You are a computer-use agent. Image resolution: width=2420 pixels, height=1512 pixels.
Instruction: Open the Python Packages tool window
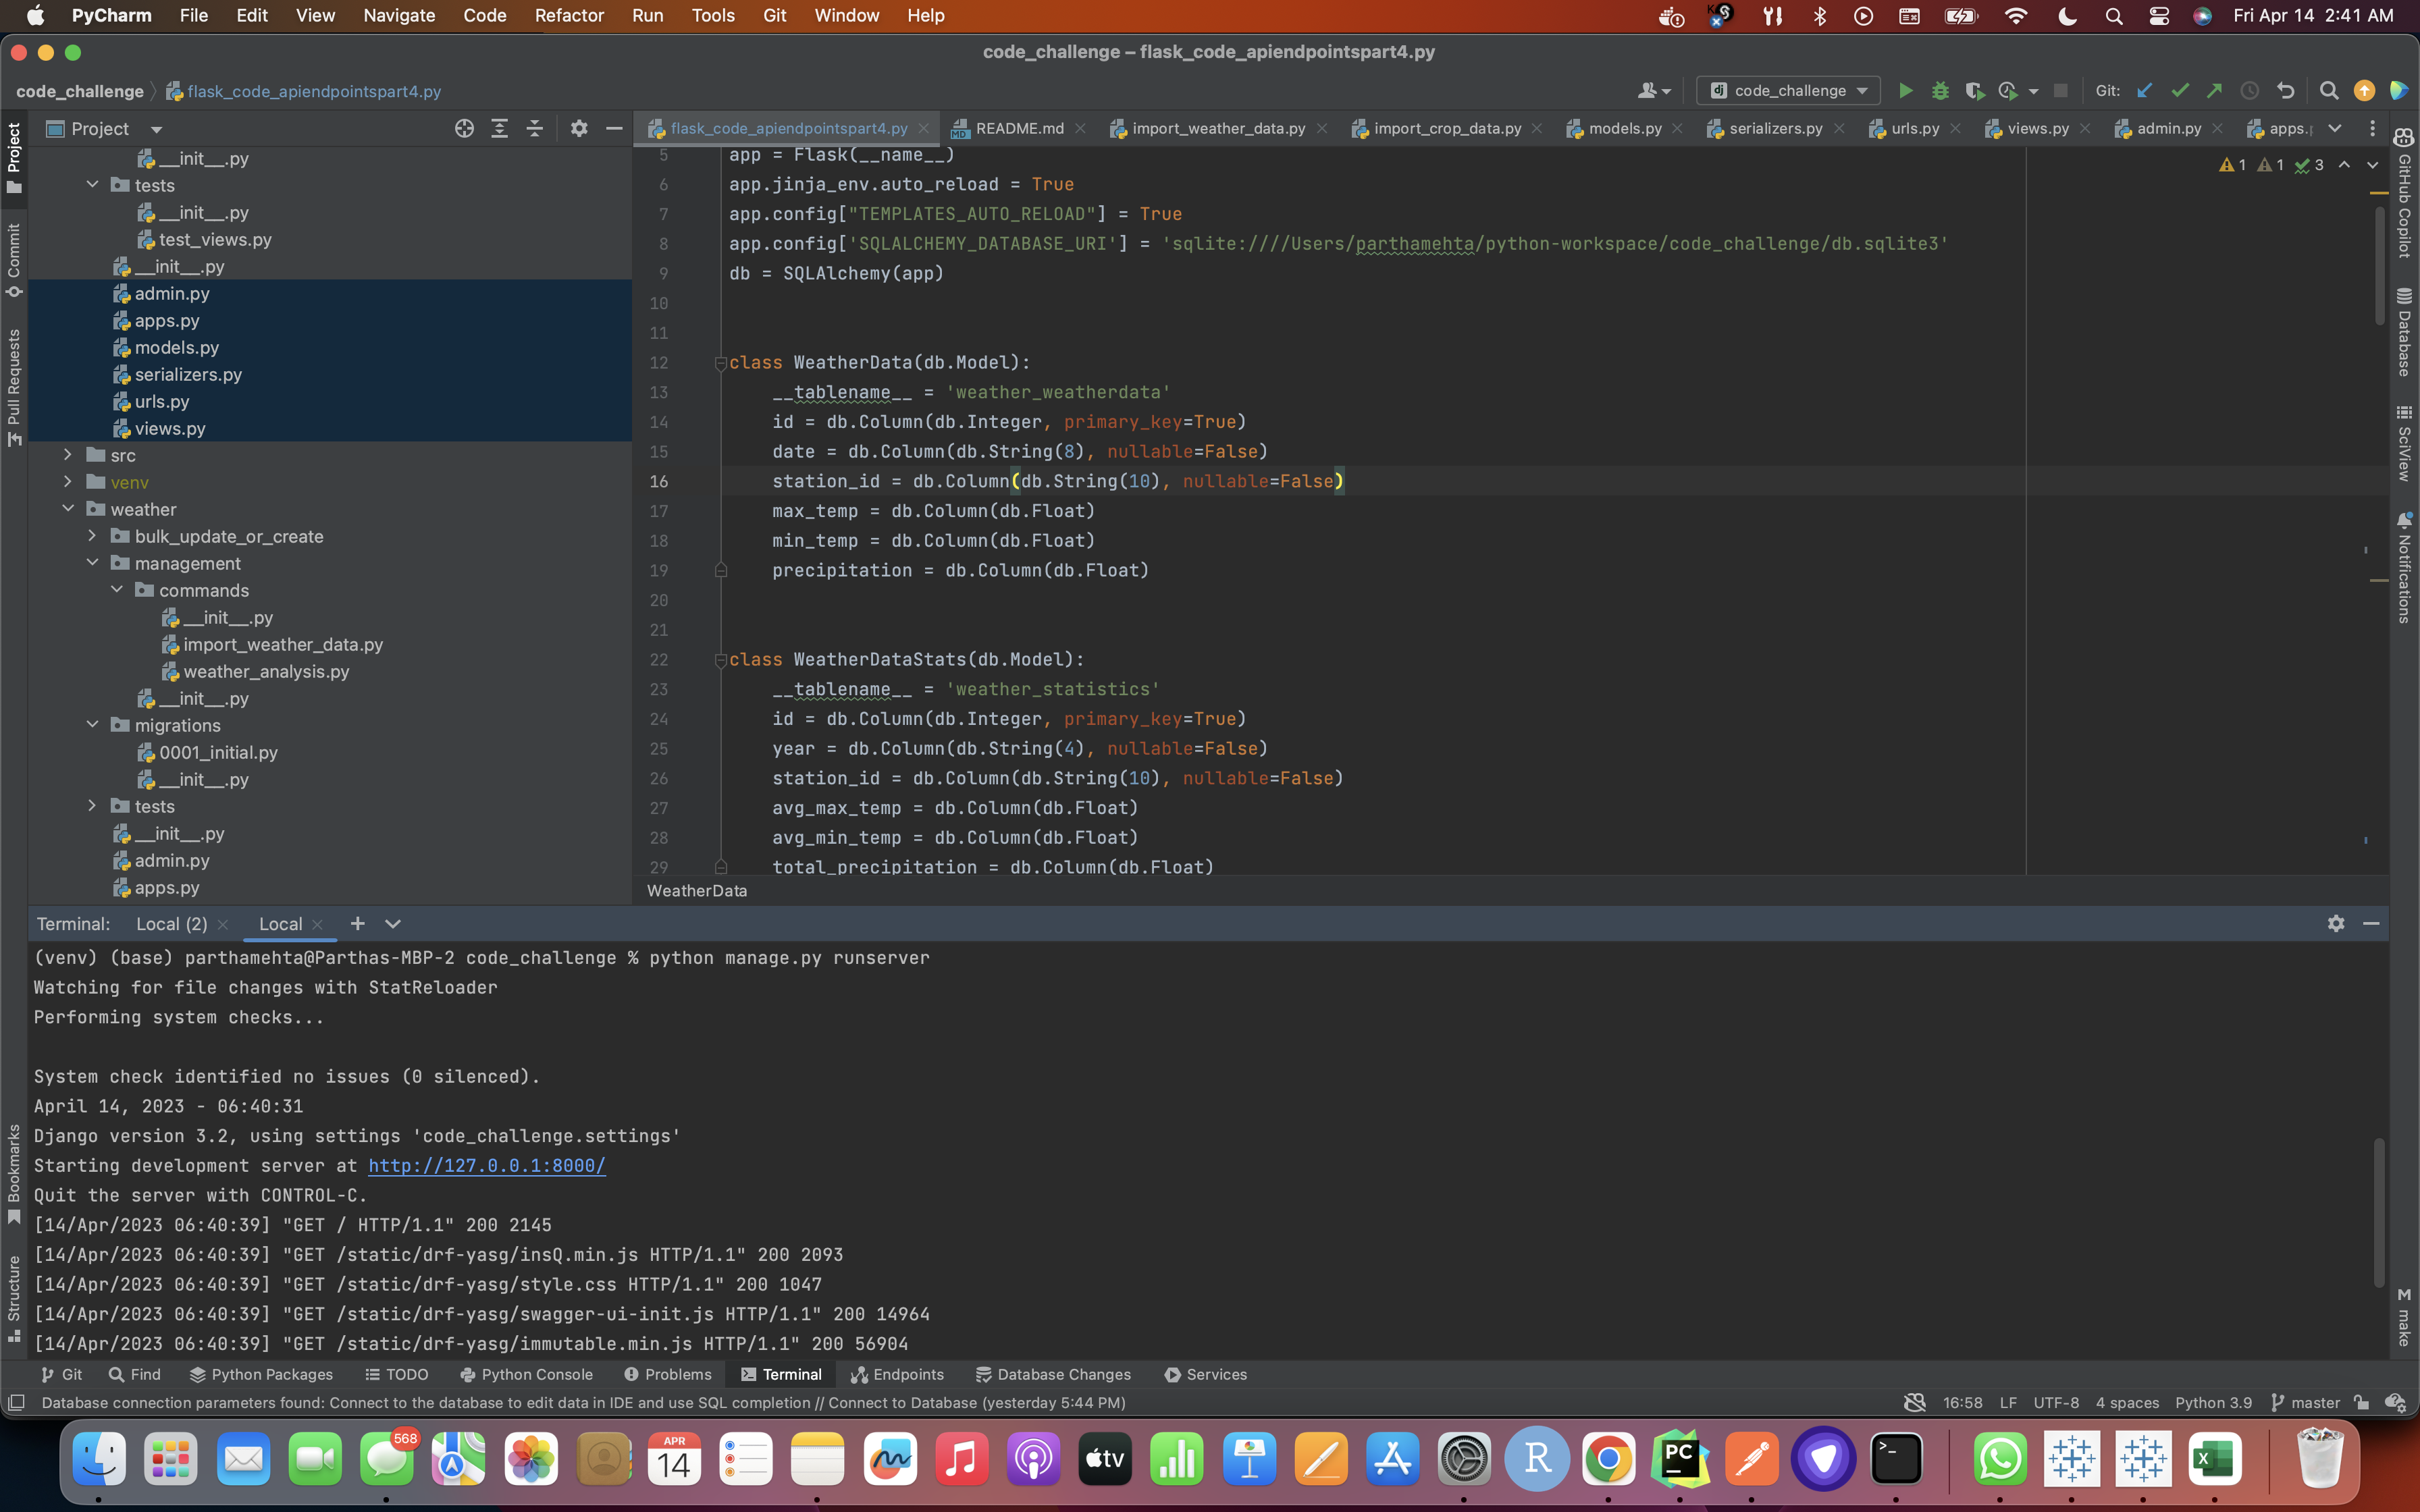(x=261, y=1374)
